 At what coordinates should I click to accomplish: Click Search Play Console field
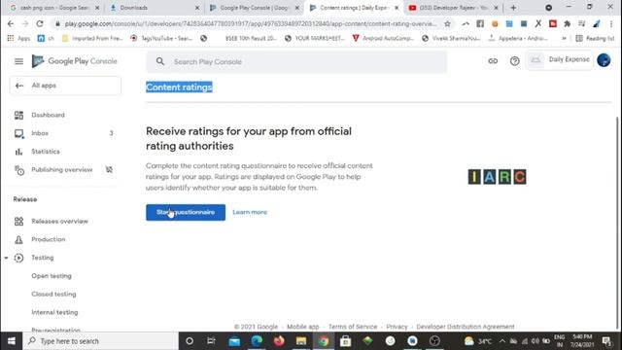pos(296,61)
